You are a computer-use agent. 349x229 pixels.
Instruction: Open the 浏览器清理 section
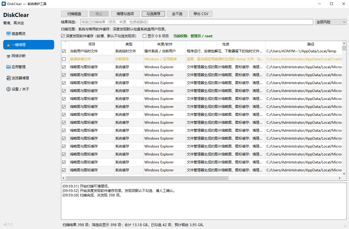(29, 78)
